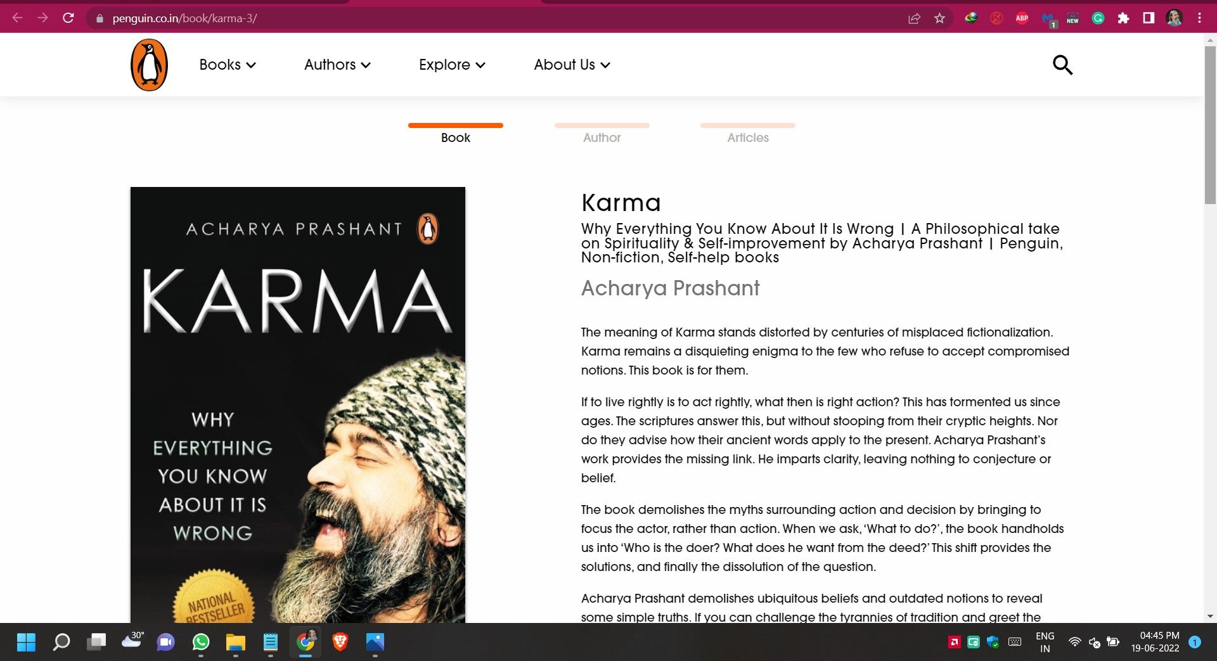Open the extensions puzzle piece menu
The width and height of the screenshot is (1217, 661).
point(1123,18)
